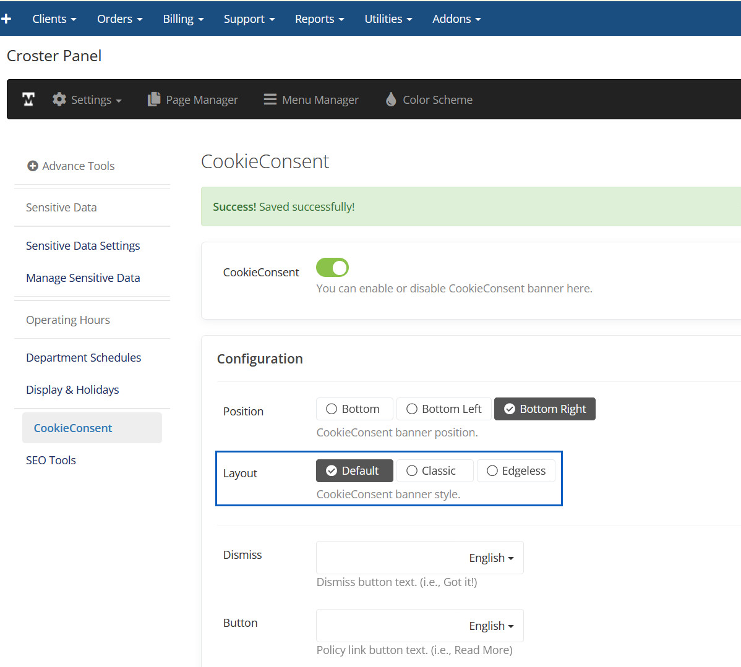Click the Menu Manager hamburger icon
The height and width of the screenshot is (667, 741).
pyautogui.click(x=270, y=100)
